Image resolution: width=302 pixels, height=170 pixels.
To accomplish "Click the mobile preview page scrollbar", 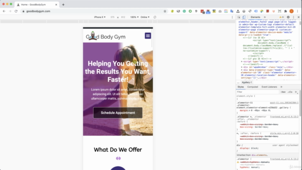I will tap(152, 38).
